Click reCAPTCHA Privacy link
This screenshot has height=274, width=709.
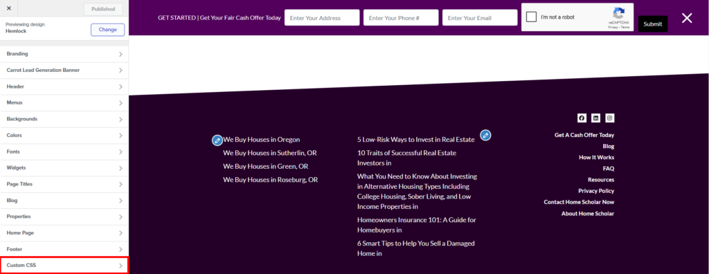[613, 27]
